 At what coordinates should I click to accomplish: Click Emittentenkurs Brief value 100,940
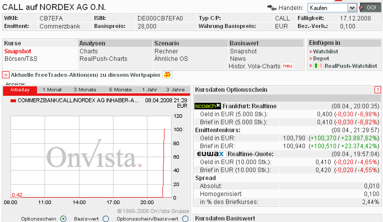point(294,146)
